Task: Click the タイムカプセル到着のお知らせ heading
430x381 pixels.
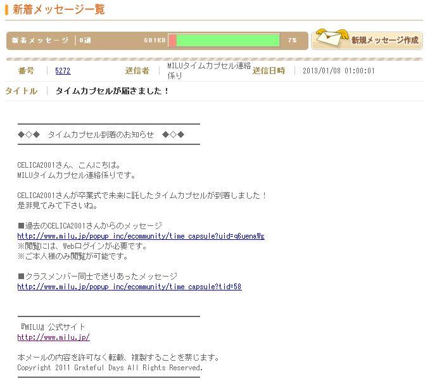Action: pos(101,134)
